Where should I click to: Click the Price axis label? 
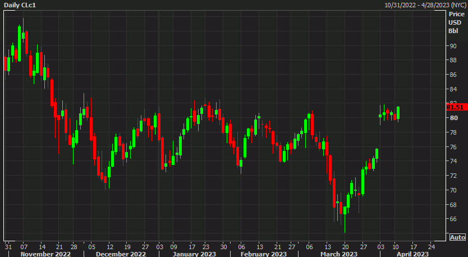pyautogui.click(x=457, y=14)
